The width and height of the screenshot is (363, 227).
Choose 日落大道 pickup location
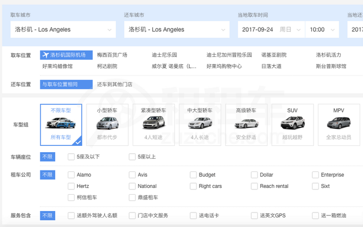[272, 66]
